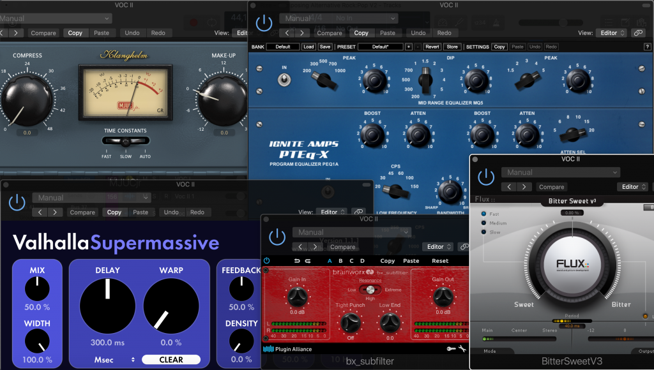Image resolution: width=654 pixels, height=370 pixels.
Task: Go to previous preset in PTEq-X window
Action: tap(287, 33)
